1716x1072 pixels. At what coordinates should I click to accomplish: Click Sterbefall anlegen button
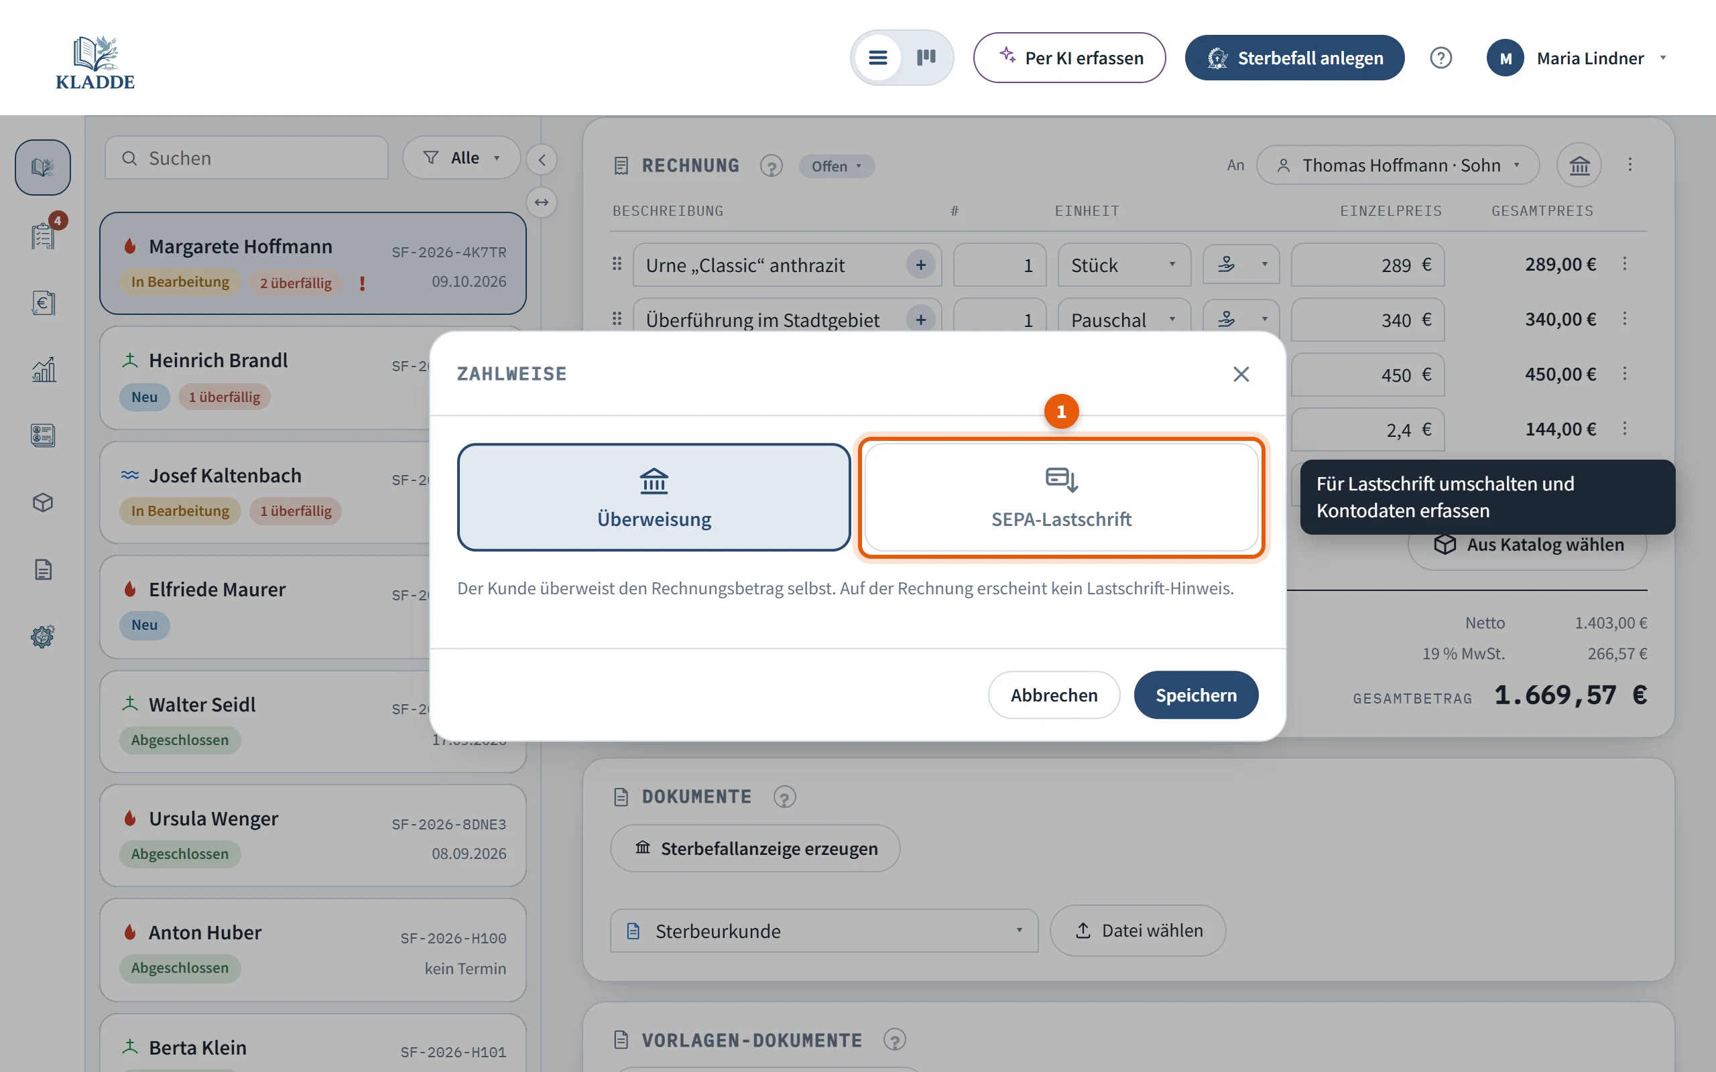pos(1294,58)
